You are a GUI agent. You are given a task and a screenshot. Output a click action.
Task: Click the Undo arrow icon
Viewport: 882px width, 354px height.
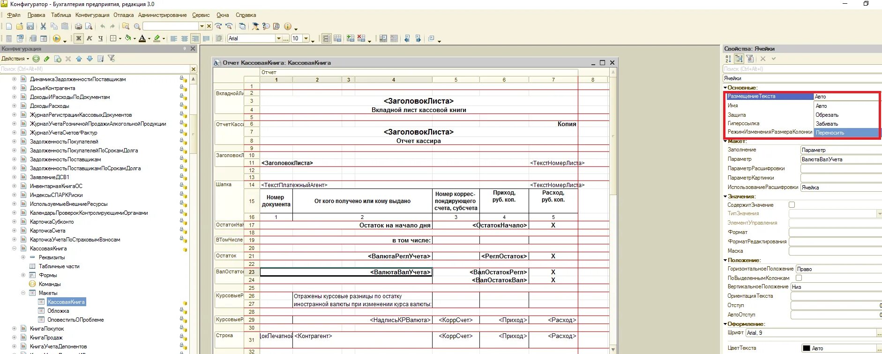102,26
